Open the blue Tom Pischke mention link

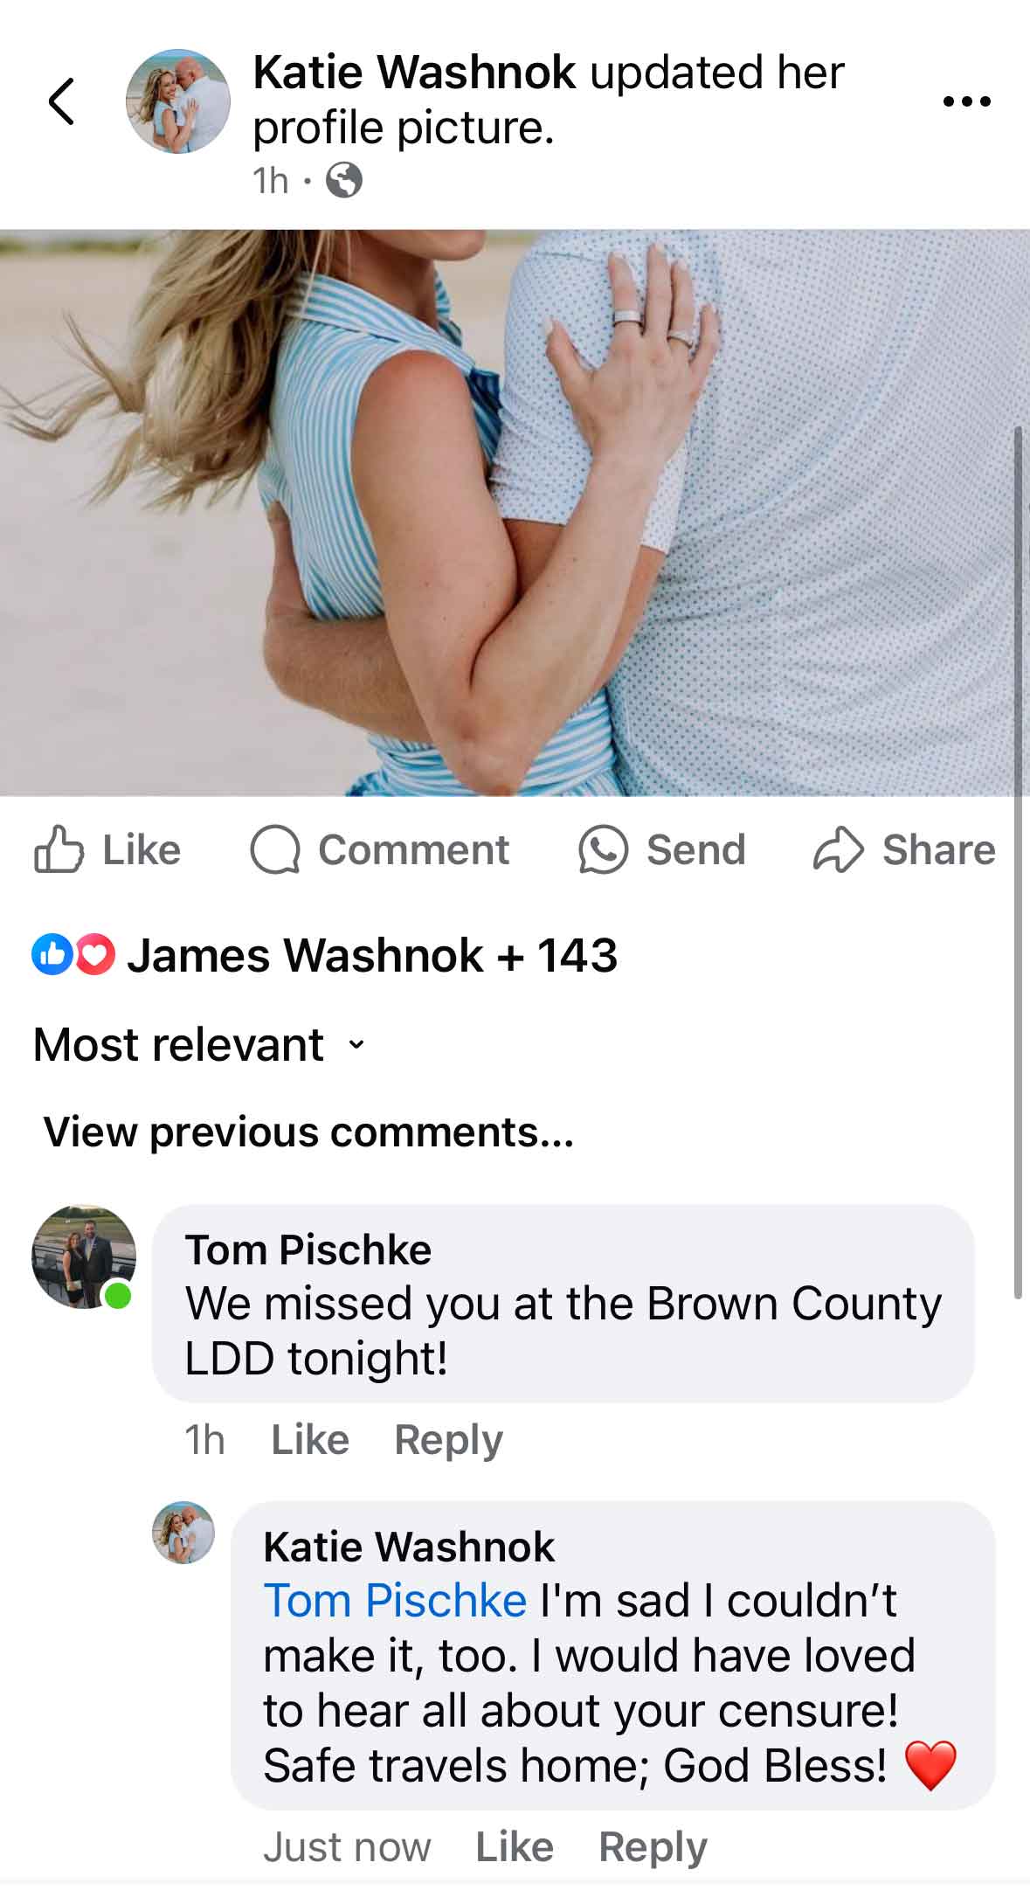395,1601
